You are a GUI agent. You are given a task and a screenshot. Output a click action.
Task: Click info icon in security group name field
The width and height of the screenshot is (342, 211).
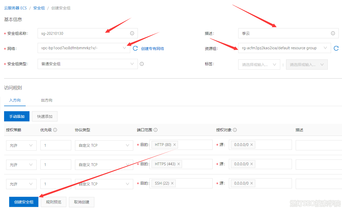click(132, 33)
